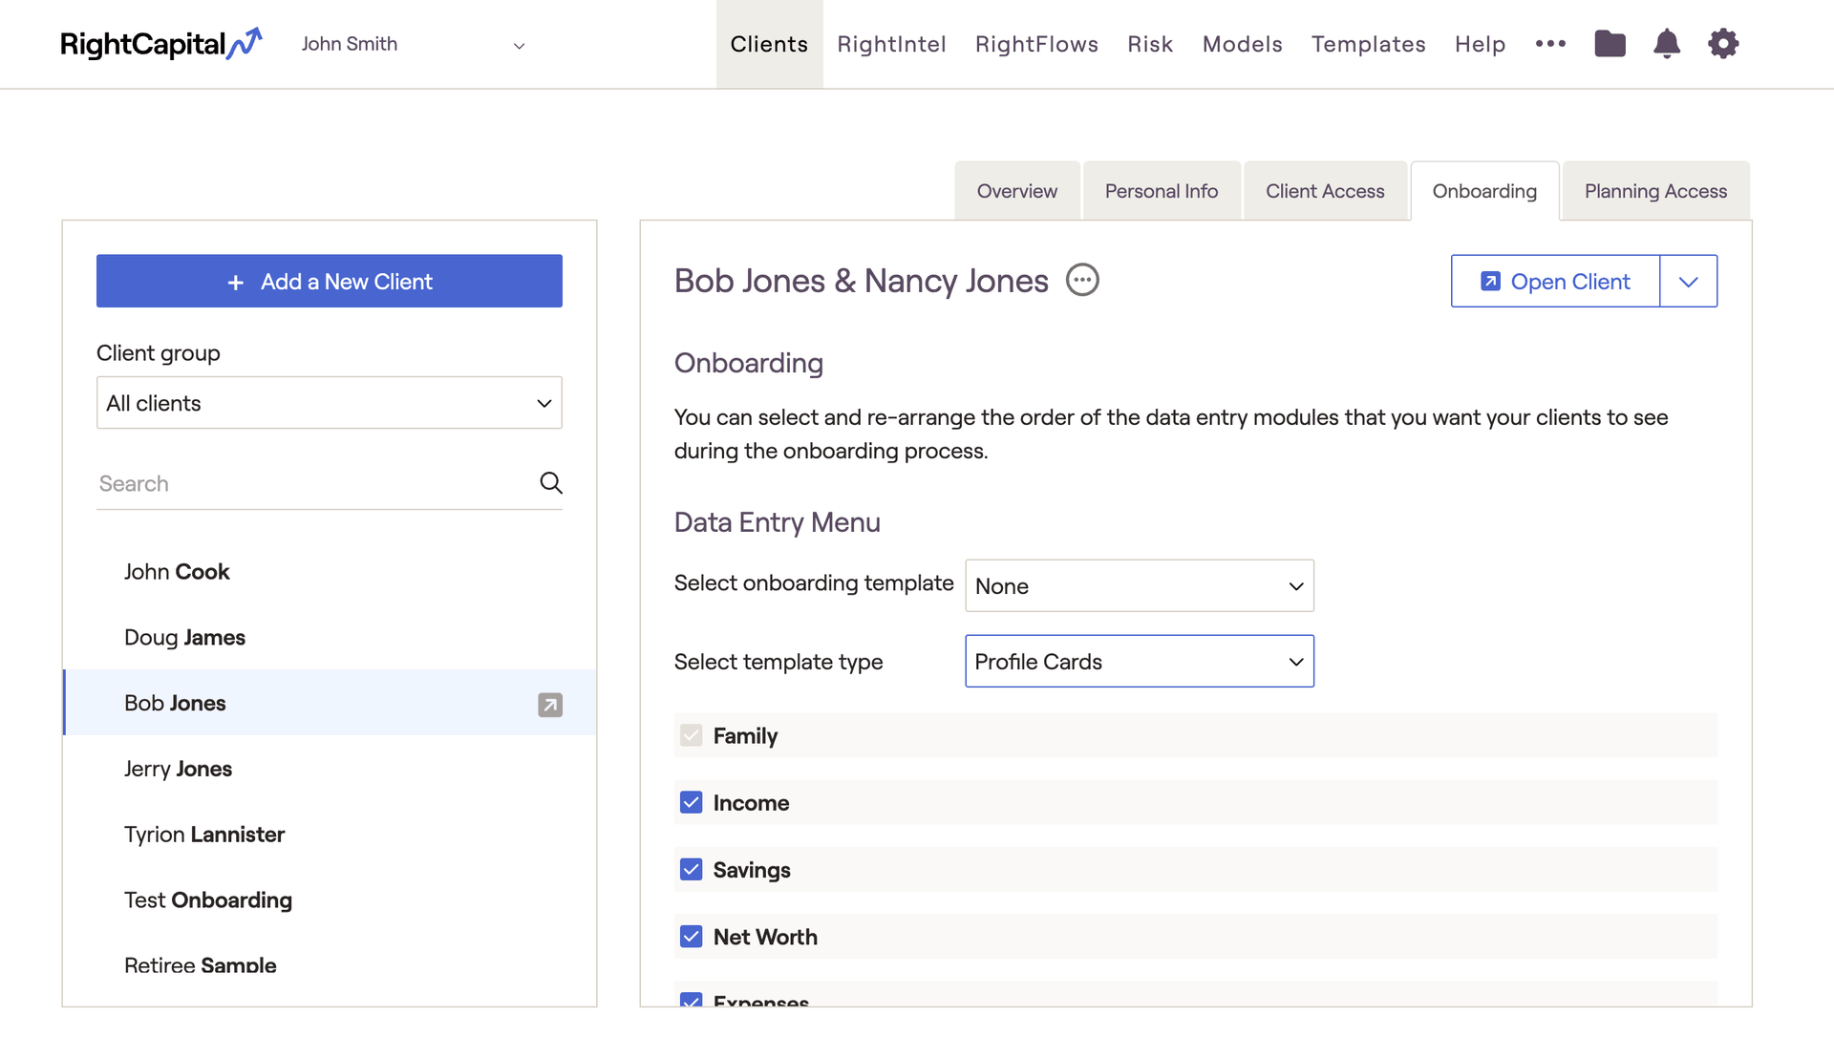Uncheck the Net Worth module checkbox
The image size is (1834, 1037).
[691, 936]
